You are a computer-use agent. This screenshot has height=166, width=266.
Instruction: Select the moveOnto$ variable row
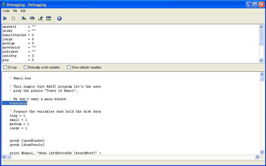click(19, 47)
